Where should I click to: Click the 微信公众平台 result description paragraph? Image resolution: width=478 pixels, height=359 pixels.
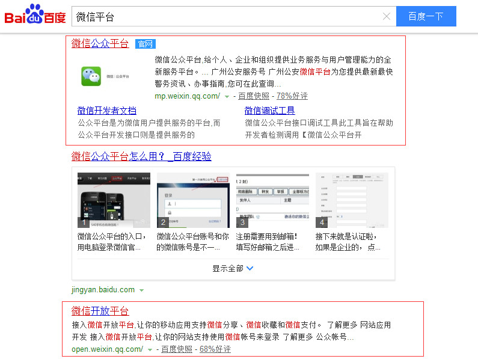coord(274,72)
